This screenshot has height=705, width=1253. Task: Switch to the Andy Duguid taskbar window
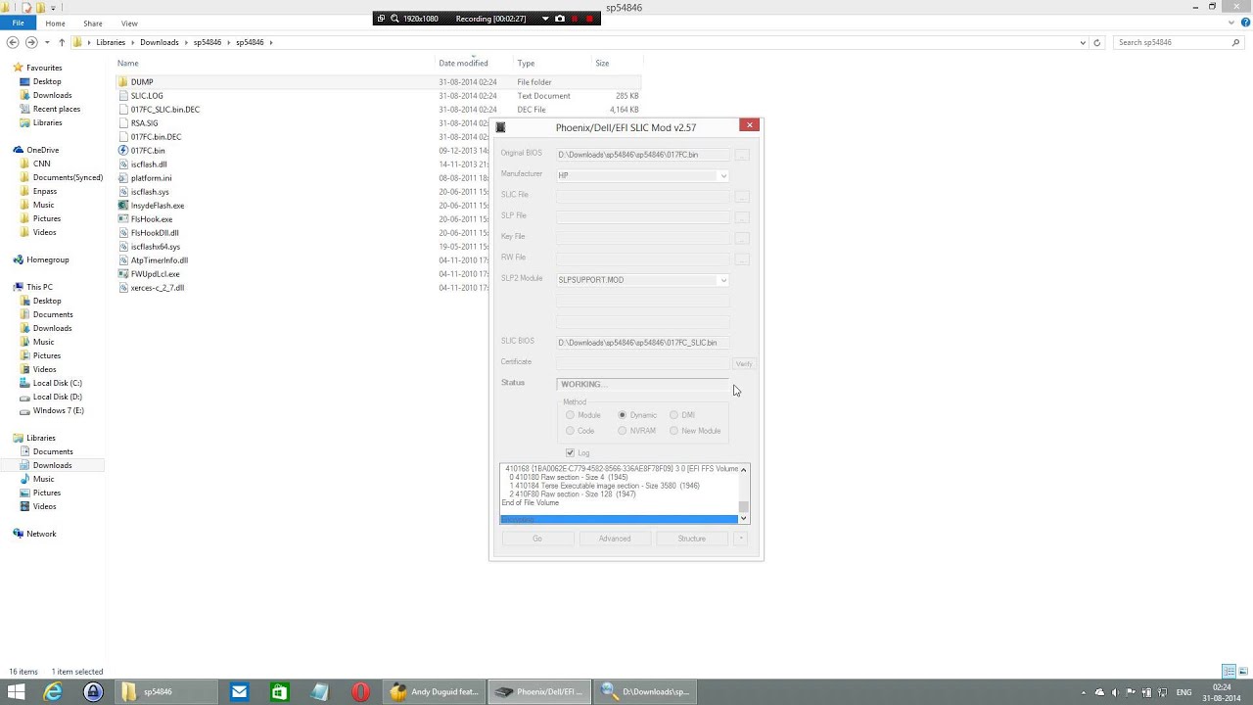click(x=434, y=691)
